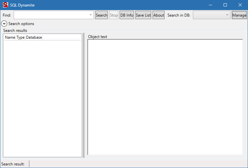Click the DB Info button
Image resolution: width=248 pixels, height=168 pixels.
(127, 15)
